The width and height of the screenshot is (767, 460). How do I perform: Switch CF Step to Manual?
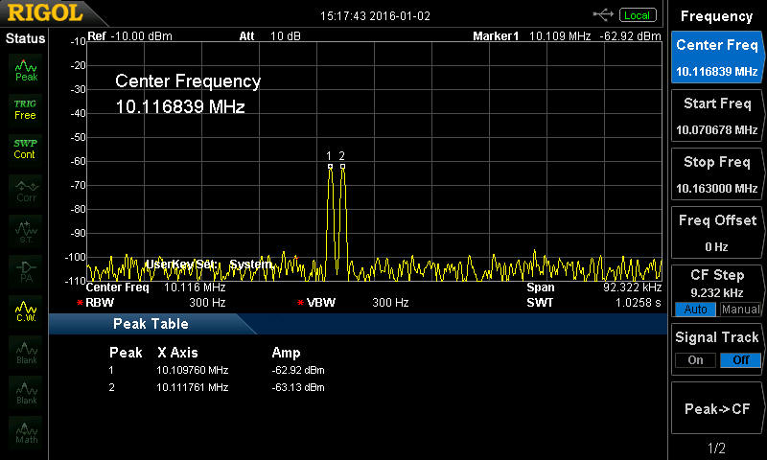click(x=740, y=310)
